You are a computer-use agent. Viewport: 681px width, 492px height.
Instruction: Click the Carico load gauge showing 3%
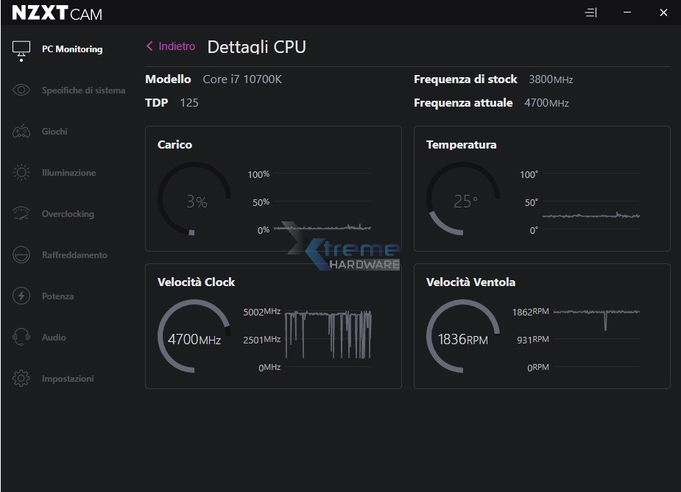[195, 201]
